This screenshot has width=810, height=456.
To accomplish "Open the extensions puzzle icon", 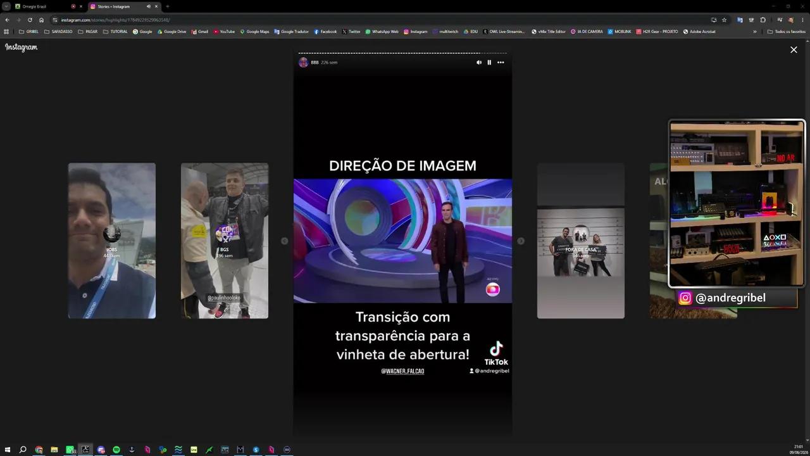I will [x=763, y=20].
